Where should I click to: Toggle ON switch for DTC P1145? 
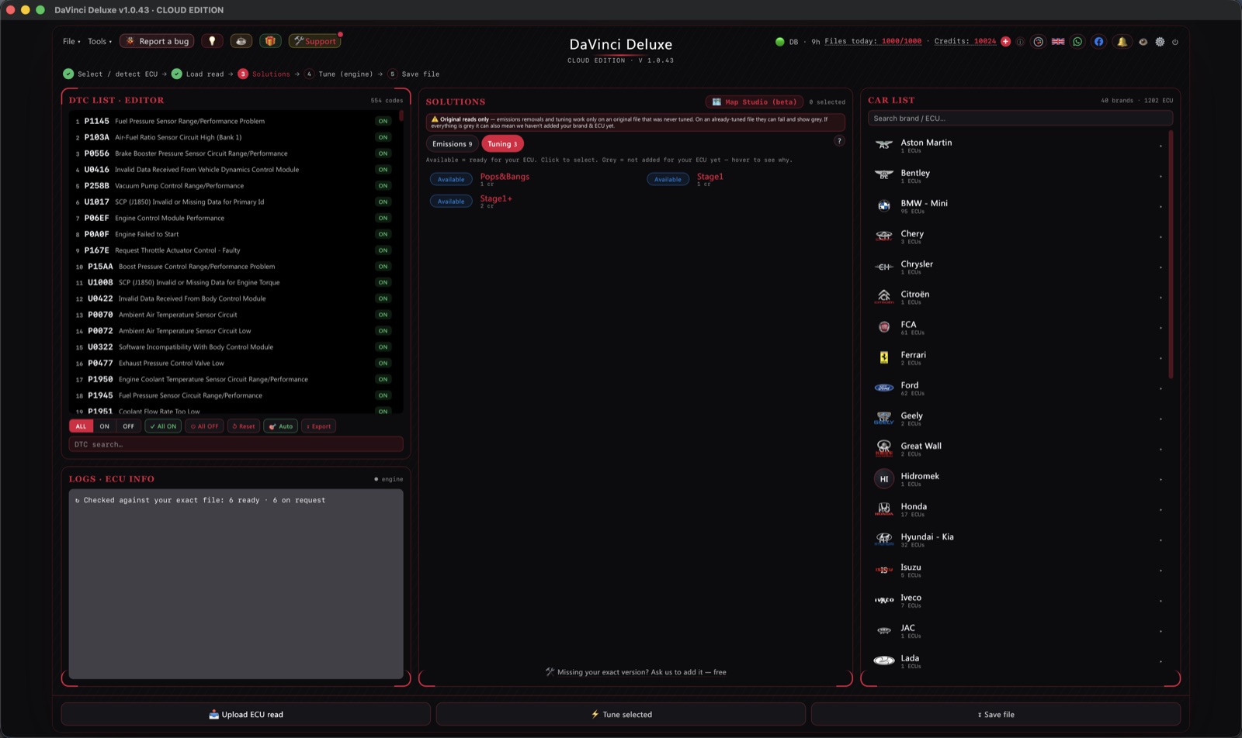(383, 121)
